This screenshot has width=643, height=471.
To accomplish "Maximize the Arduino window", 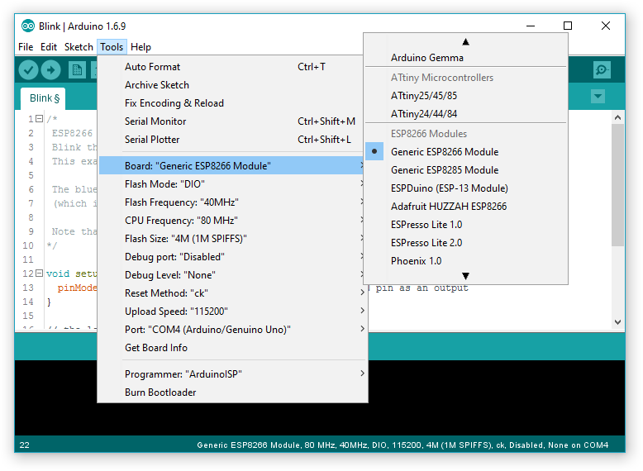I will pyautogui.click(x=568, y=26).
